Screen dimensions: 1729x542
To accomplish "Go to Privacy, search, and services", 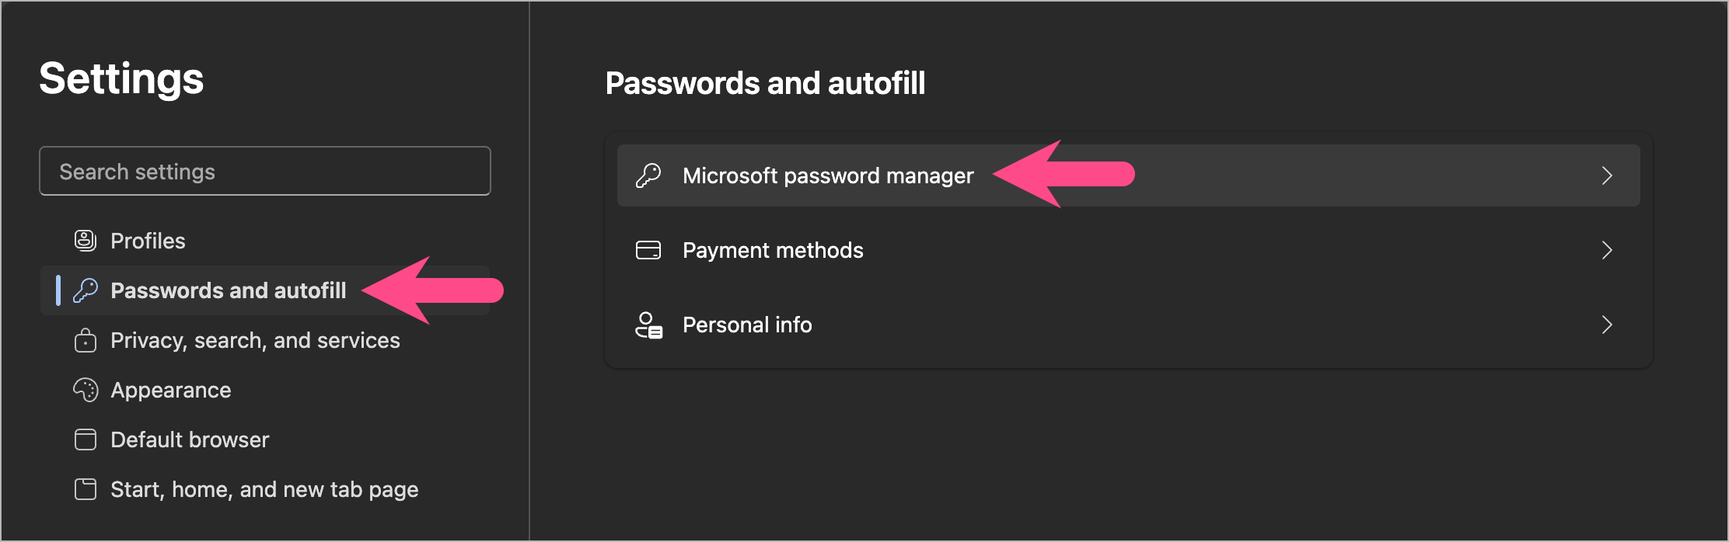I will (255, 340).
